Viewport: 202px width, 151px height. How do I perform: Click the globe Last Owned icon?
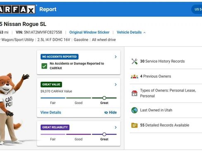coord(135,110)
